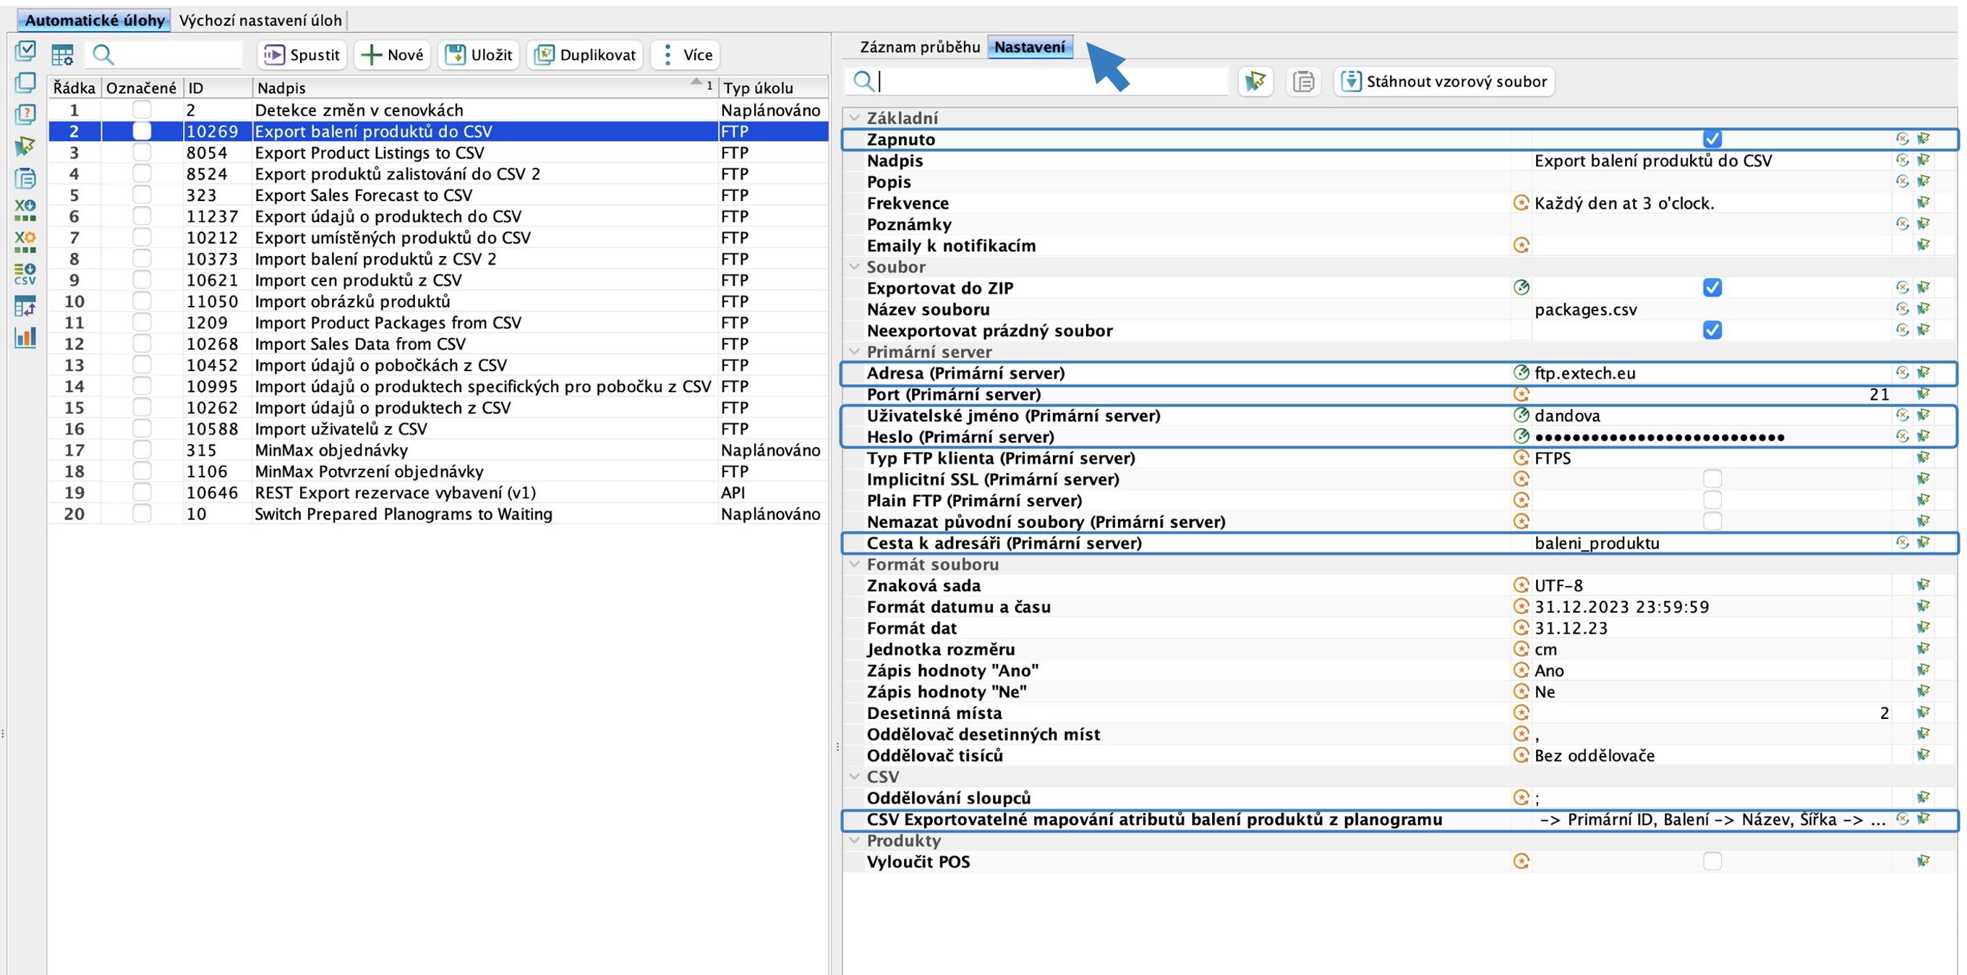
Task: Click the X with download arrow sidebar icon
Action: [x=25, y=210]
